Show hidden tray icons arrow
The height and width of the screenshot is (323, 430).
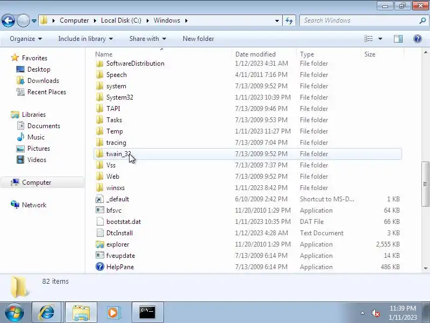[362, 313]
